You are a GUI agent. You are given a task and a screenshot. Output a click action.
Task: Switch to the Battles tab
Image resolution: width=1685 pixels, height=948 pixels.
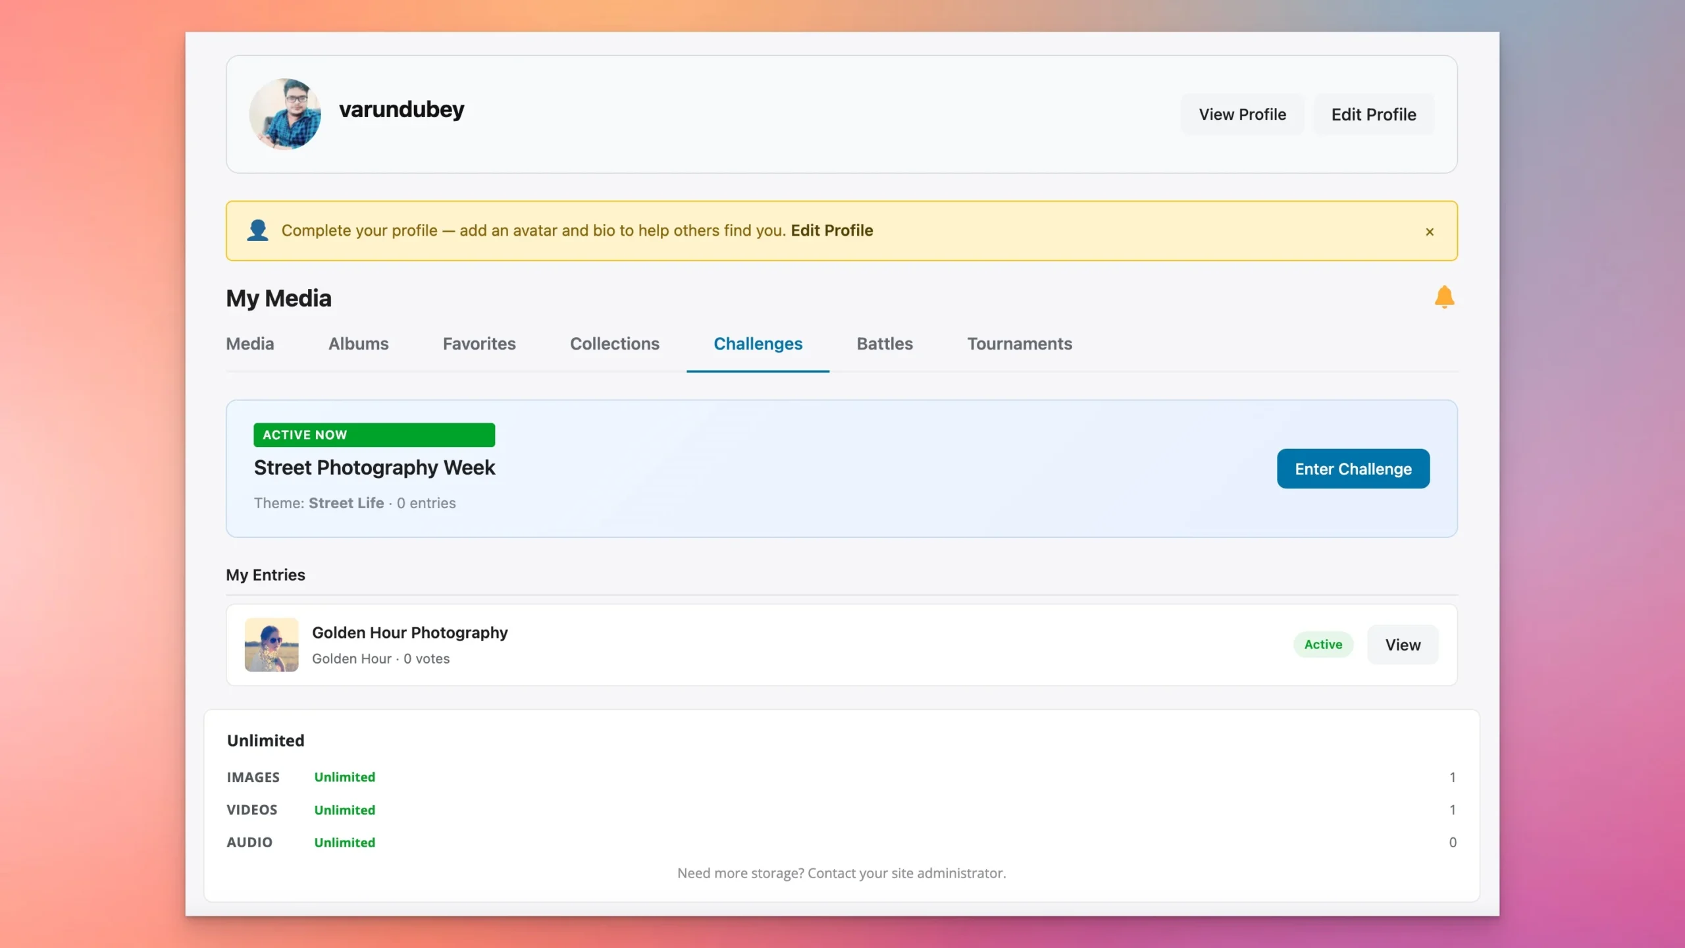884,344
